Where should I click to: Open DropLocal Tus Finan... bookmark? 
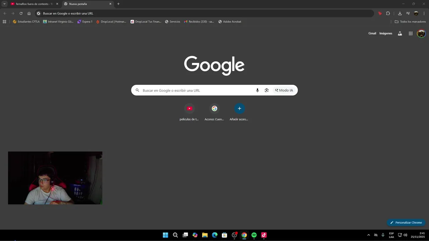146,22
